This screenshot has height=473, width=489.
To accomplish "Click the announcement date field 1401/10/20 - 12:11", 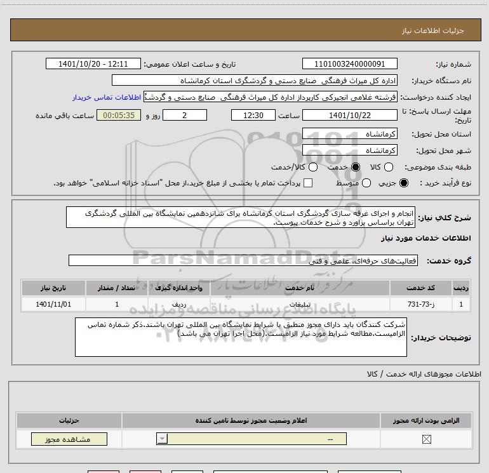I will (93, 64).
